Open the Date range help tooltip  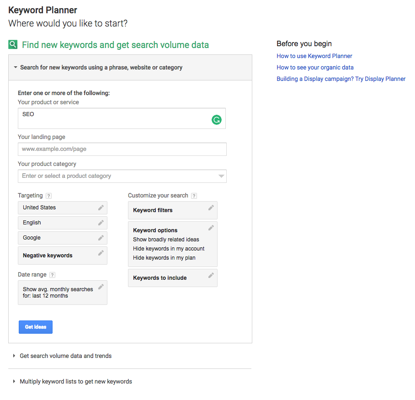tap(53, 275)
